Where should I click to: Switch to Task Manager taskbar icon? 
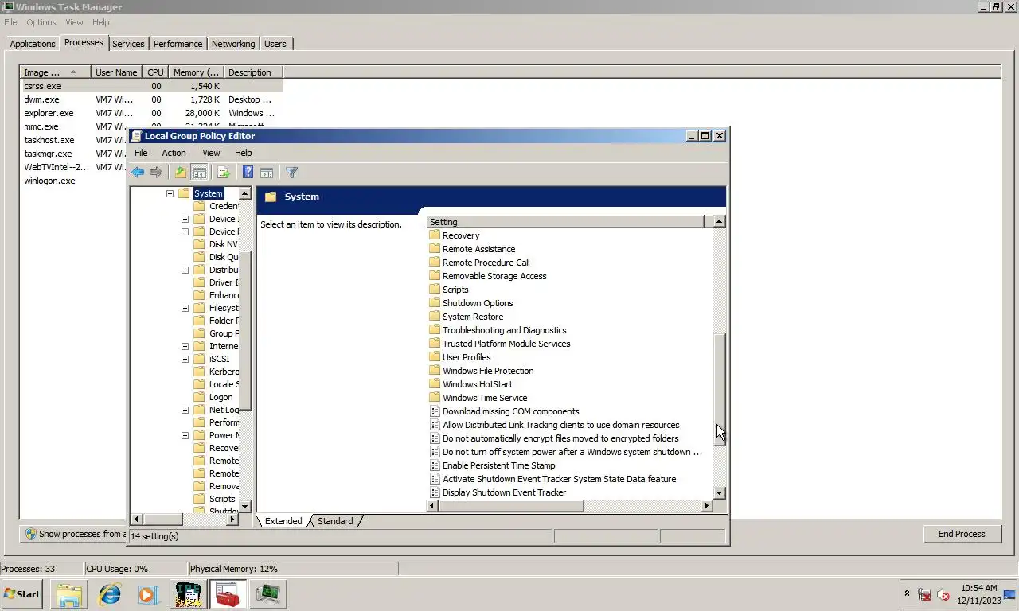[x=267, y=594]
